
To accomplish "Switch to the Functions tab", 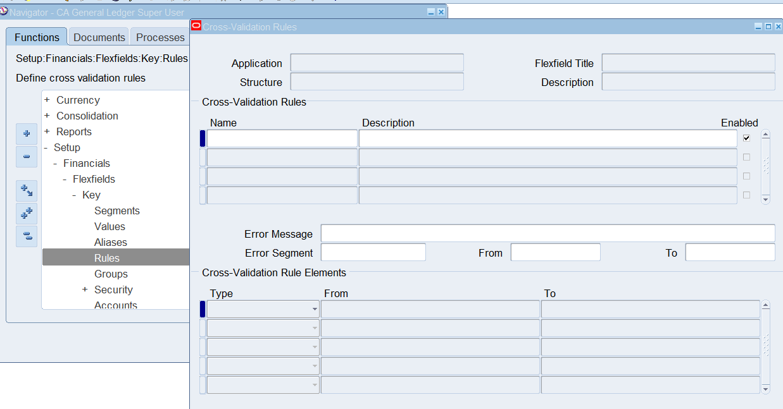I will [x=37, y=37].
